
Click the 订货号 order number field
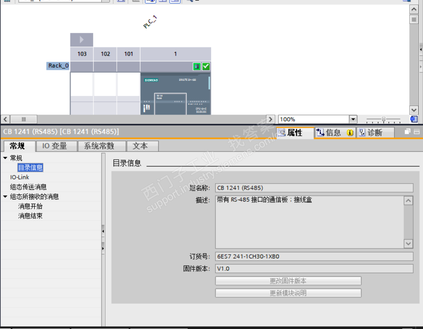(314, 256)
